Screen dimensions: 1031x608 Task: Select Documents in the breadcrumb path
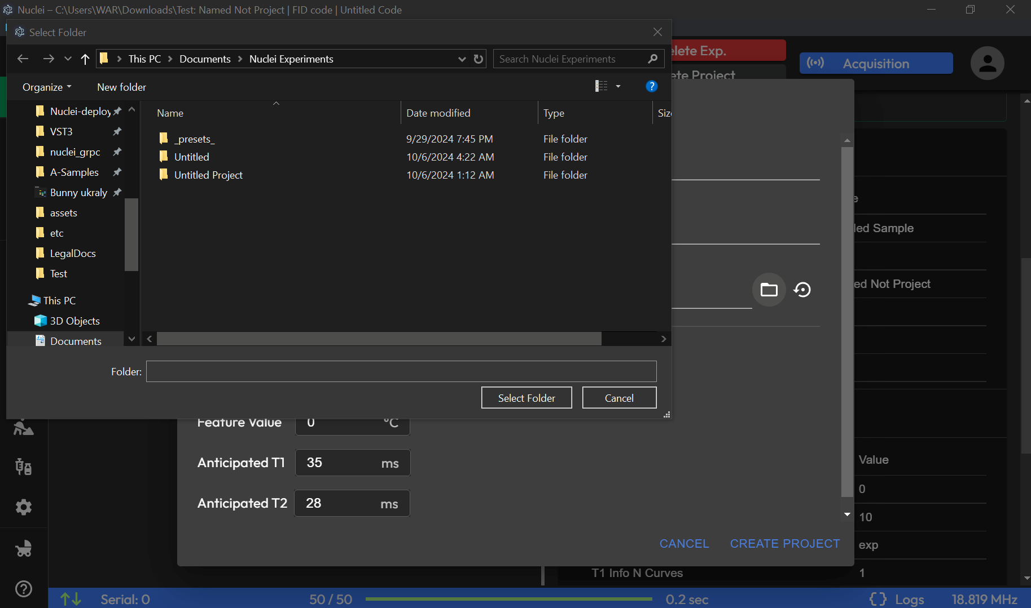[x=205, y=59]
